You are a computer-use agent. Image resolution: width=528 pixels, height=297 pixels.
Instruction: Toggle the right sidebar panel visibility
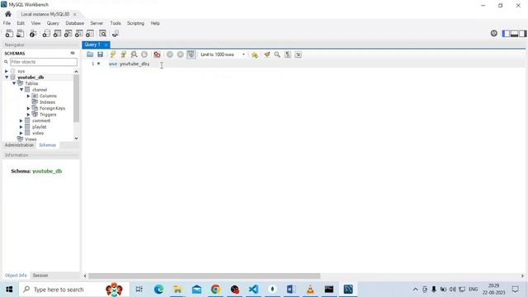(522, 33)
